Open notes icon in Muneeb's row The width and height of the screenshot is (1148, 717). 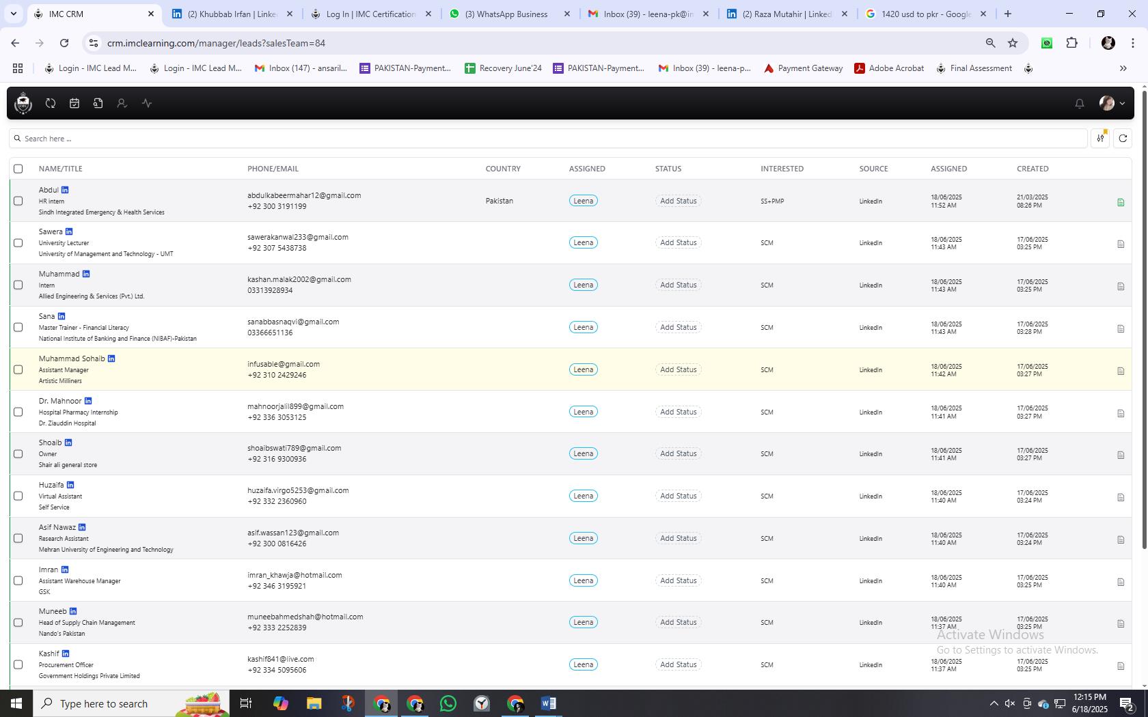(x=1121, y=623)
